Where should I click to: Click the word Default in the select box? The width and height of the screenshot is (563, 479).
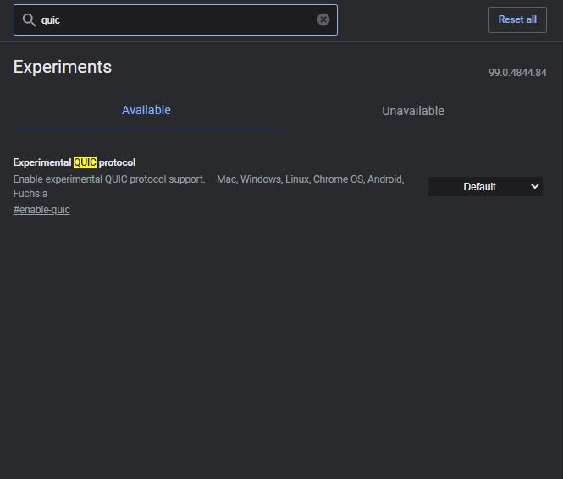click(x=479, y=186)
